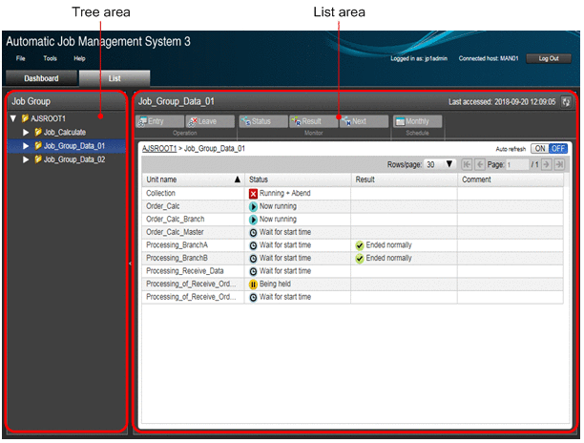Viewport: 584px width, 443px height.
Task: Click the Now running icon for Order_Calc
Action: 253,206
